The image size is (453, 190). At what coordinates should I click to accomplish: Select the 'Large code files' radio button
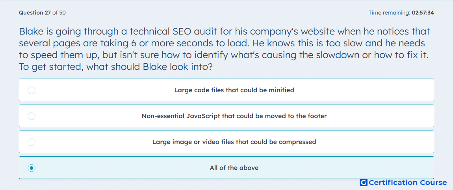(32, 90)
